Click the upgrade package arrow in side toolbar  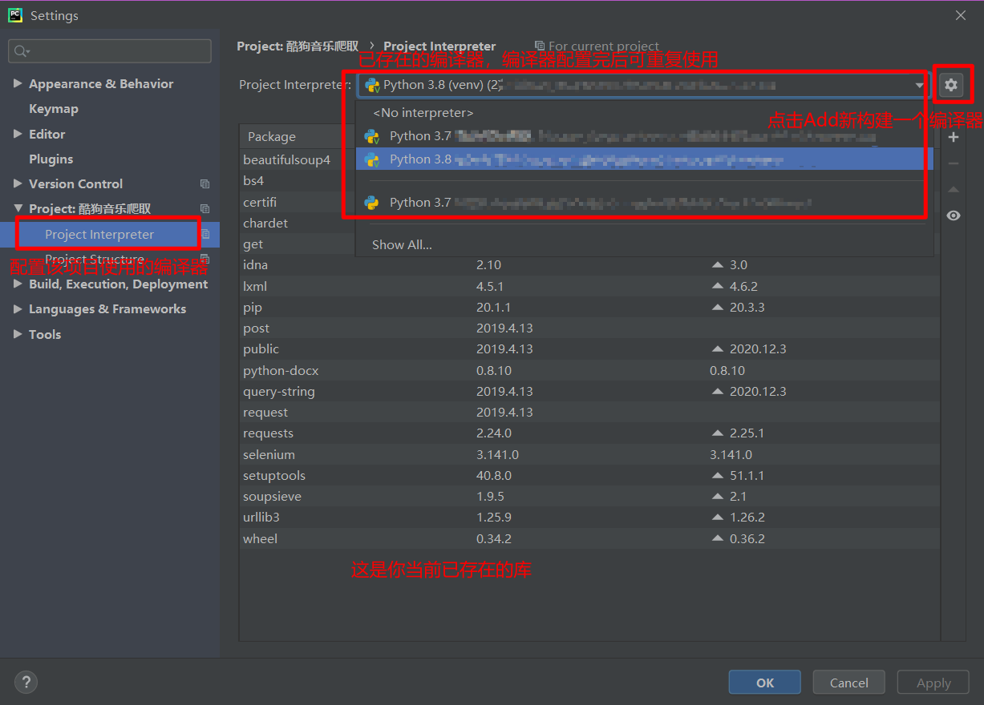coord(954,190)
